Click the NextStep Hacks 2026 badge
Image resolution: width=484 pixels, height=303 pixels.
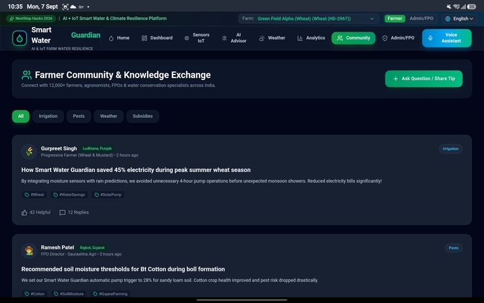[x=31, y=19]
